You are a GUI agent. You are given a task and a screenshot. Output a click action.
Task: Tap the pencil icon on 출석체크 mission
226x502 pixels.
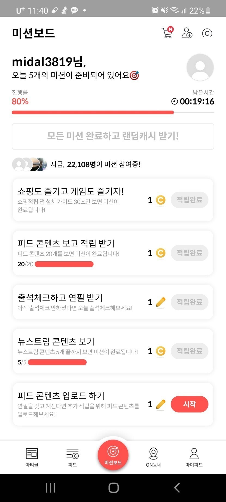[161, 302]
